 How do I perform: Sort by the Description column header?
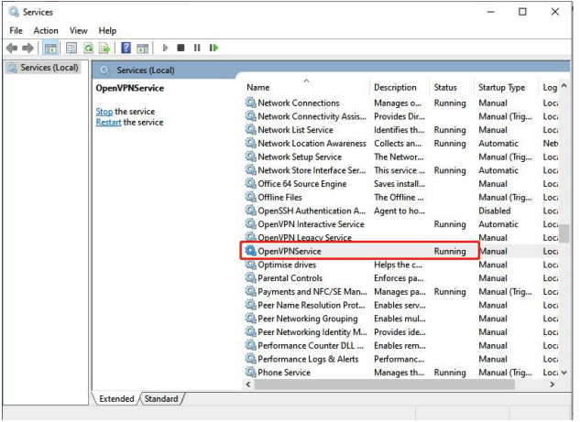coord(399,87)
